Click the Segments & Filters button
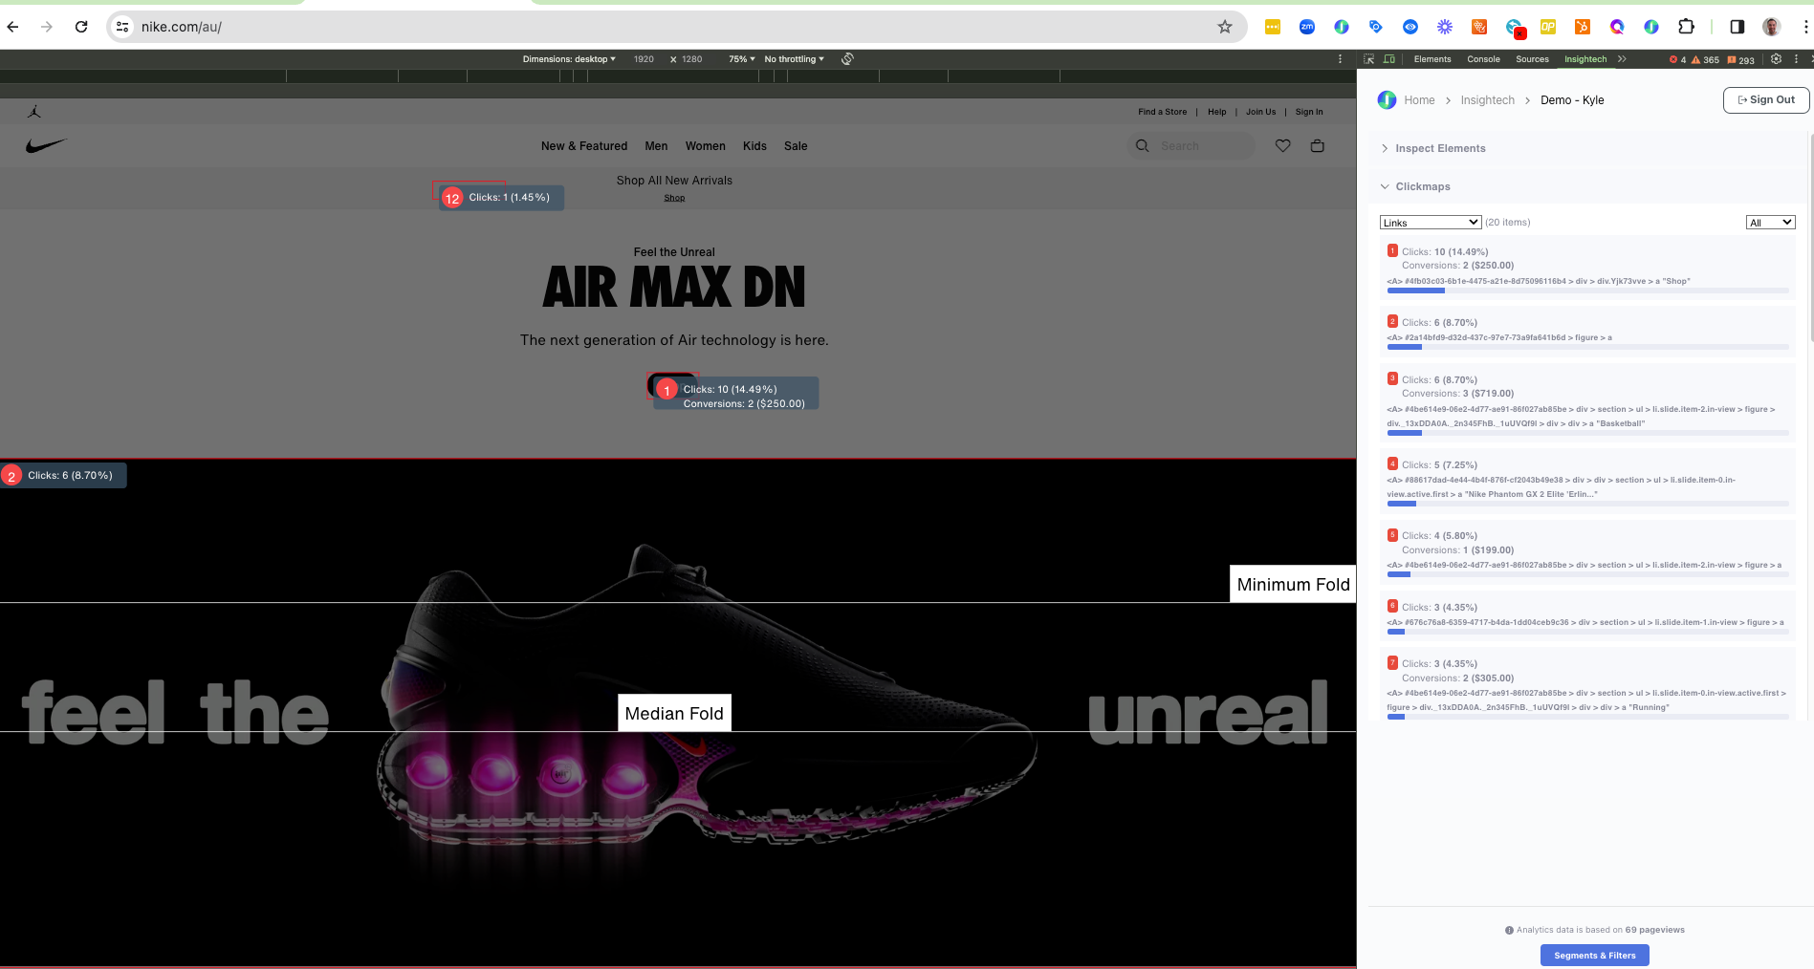This screenshot has height=969, width=1814. coord(1594,956)
